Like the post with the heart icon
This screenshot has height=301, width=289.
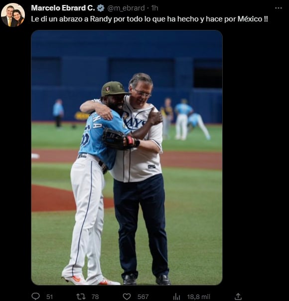127,297
